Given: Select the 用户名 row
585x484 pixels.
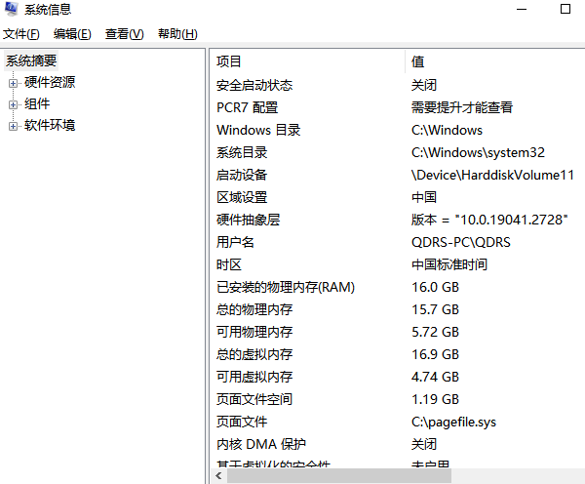Looking at the screenshot, I should click(398, 242).
